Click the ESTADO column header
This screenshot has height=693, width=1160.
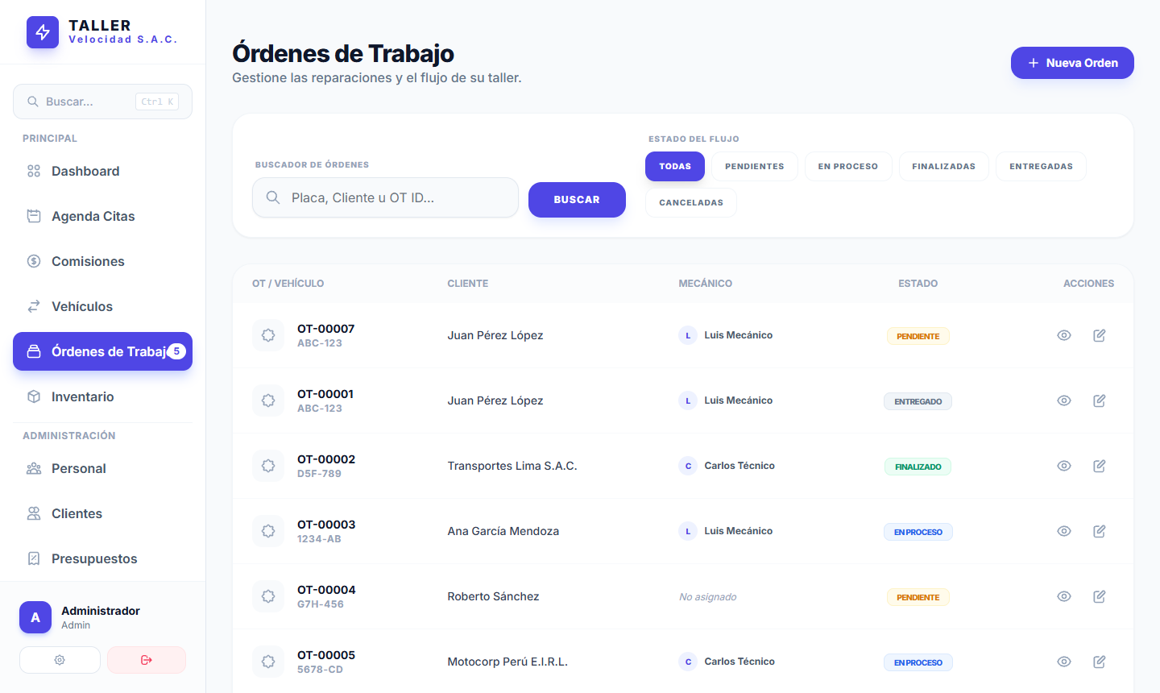(918, 284)
